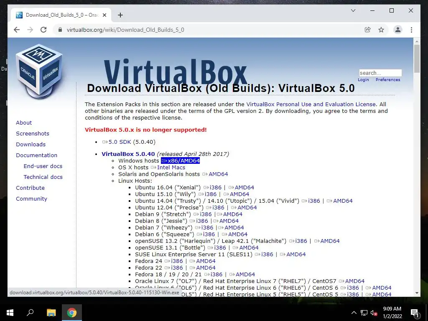This screenshot has width=428, height=321.
Task: Download Debian 9 Stretch AMD64 package
Action: pyautogui.click(x=229, y=214)
